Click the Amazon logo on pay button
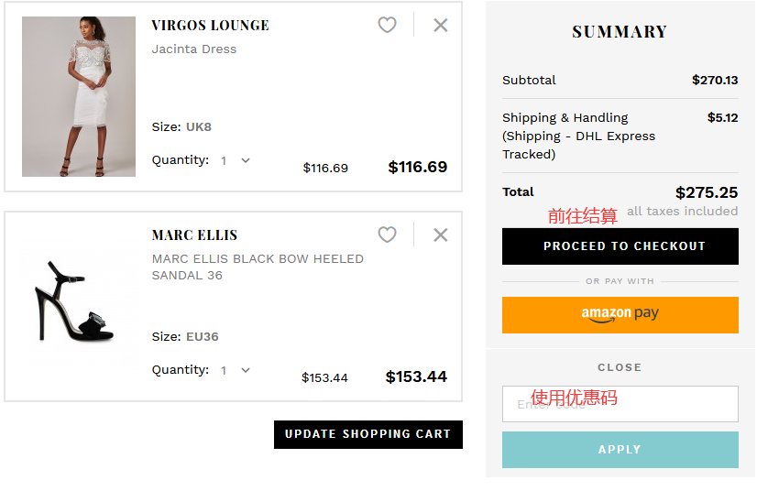Screen dimensions: 757x491 pos(606,314)
